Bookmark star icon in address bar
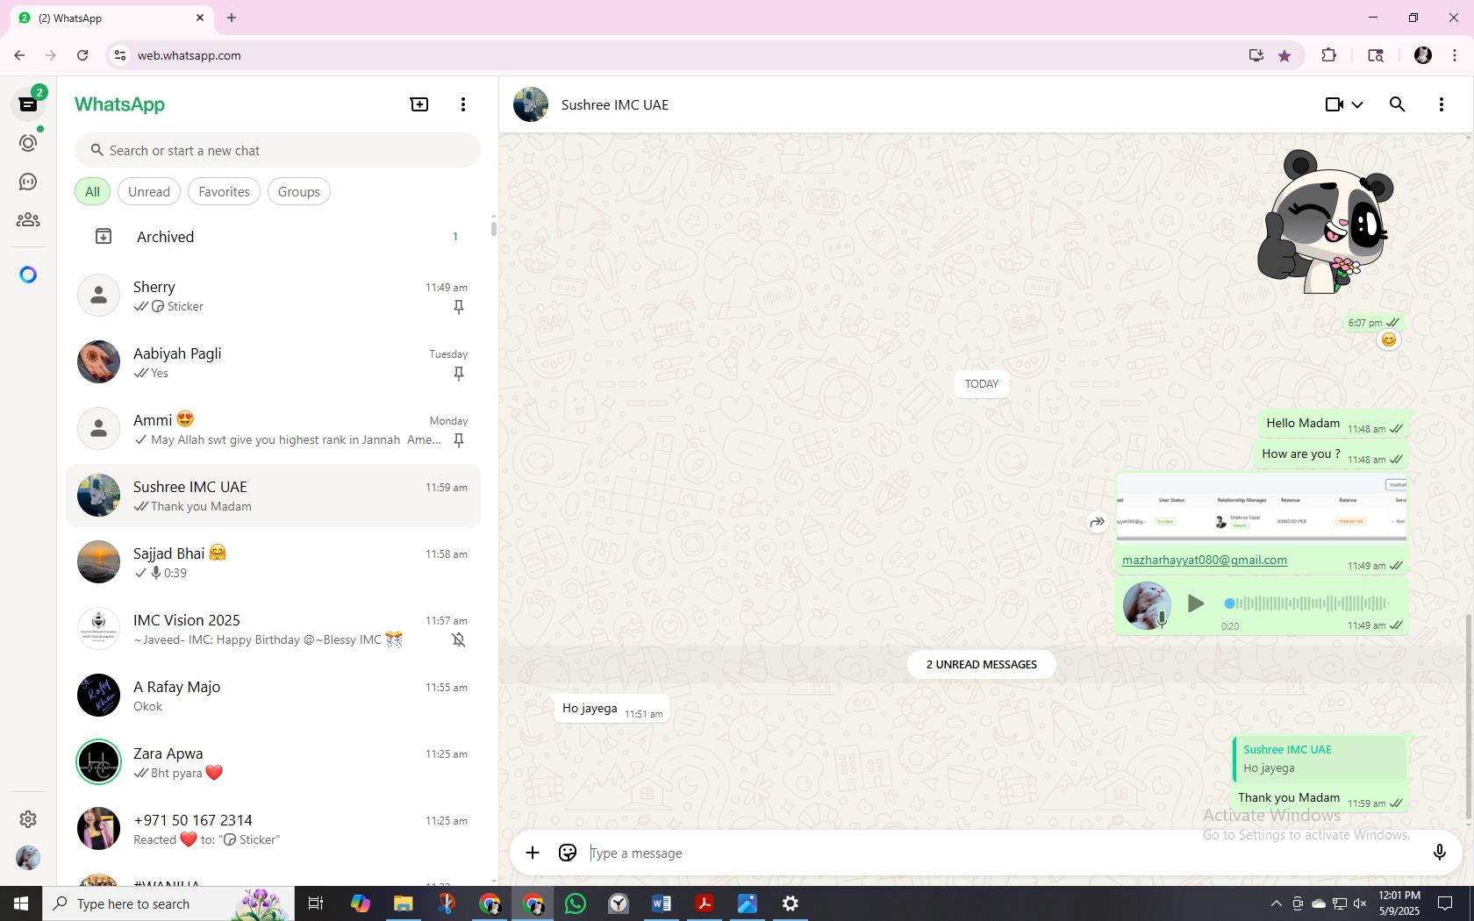 1284,55
